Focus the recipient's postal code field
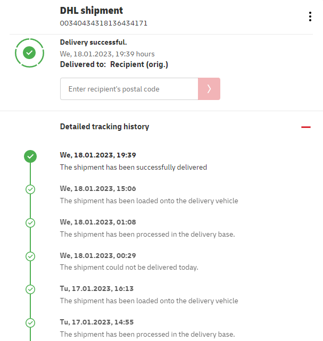 (129, 89)
